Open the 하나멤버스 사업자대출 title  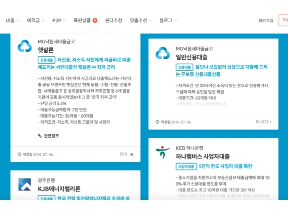point(202,156)
